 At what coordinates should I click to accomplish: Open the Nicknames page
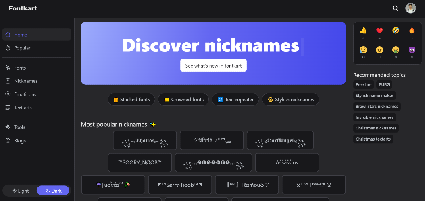coord(37,81)
